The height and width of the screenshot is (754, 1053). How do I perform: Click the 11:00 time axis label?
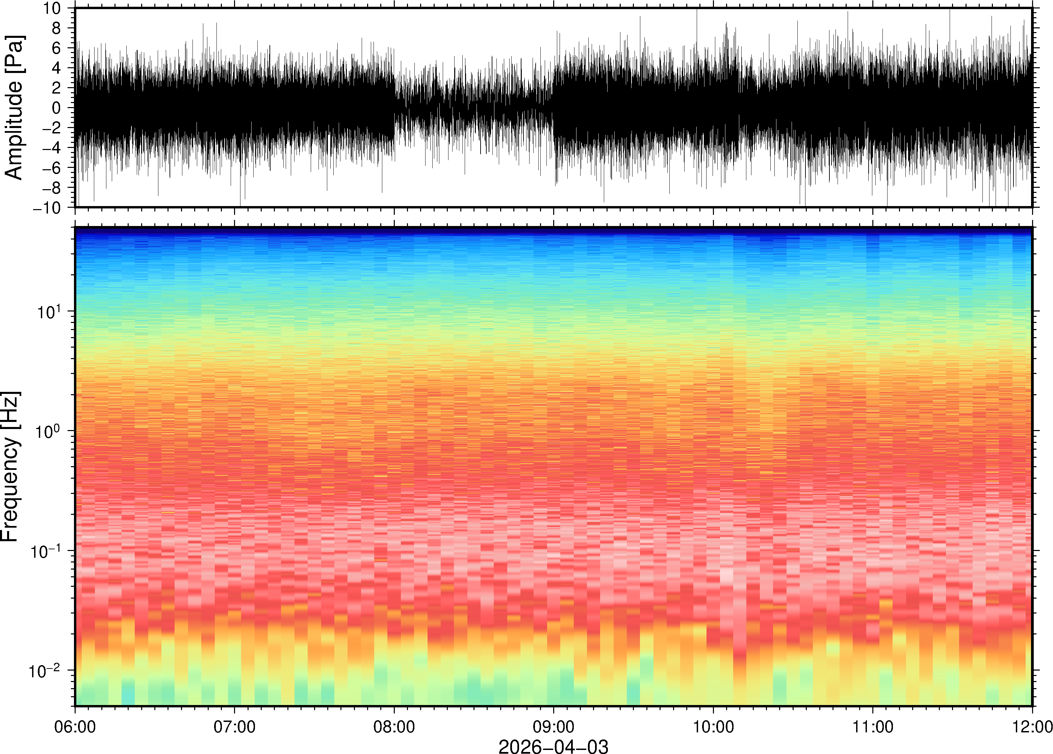[x=872, y=727]
